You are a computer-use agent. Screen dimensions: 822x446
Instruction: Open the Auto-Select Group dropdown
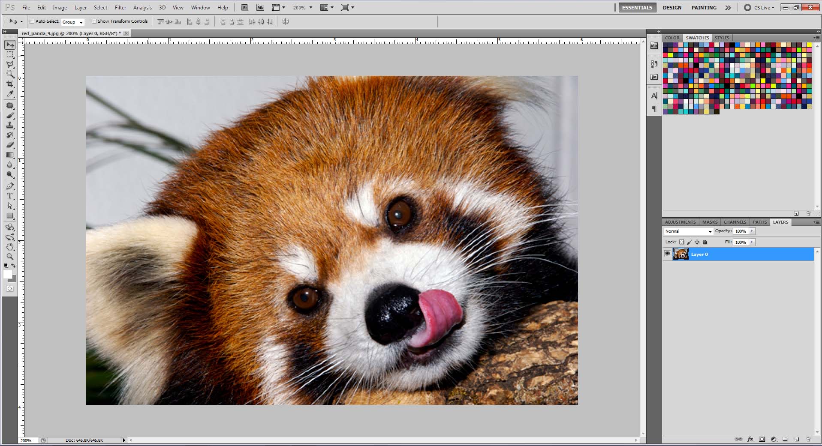pos(73,22)
